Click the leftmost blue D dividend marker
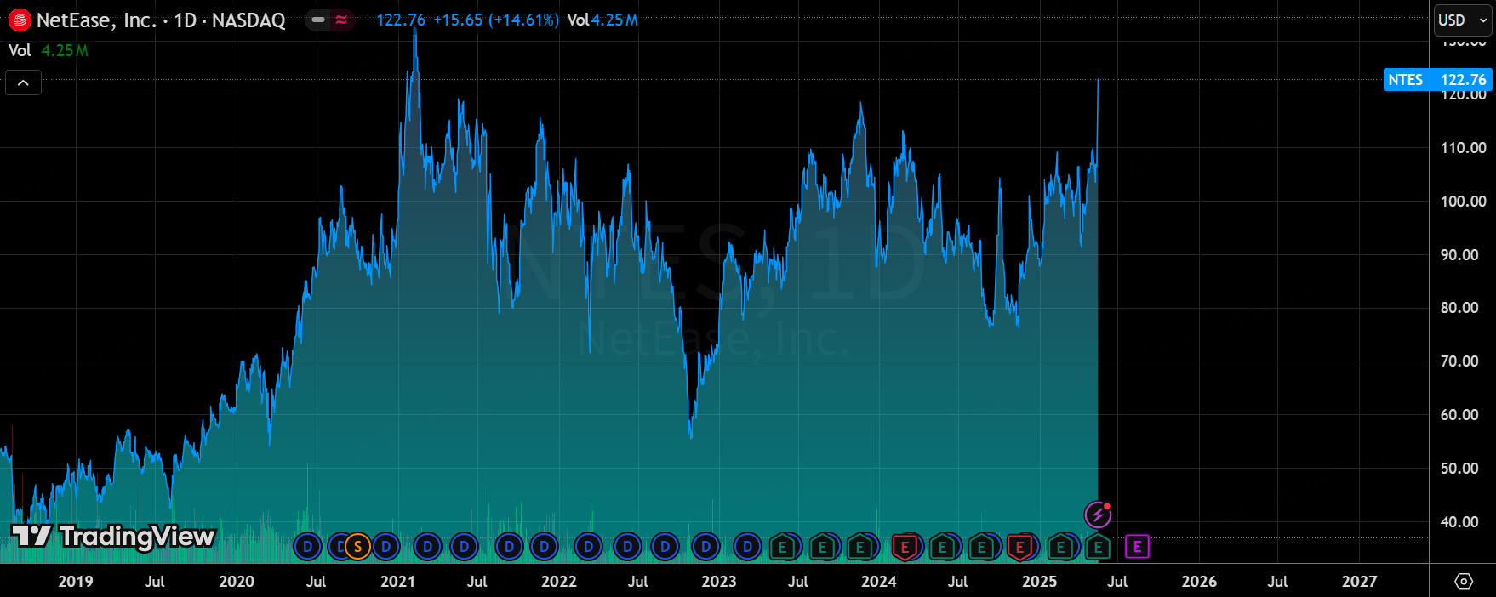The image size is (1496, 597). (x=307, y=547)
